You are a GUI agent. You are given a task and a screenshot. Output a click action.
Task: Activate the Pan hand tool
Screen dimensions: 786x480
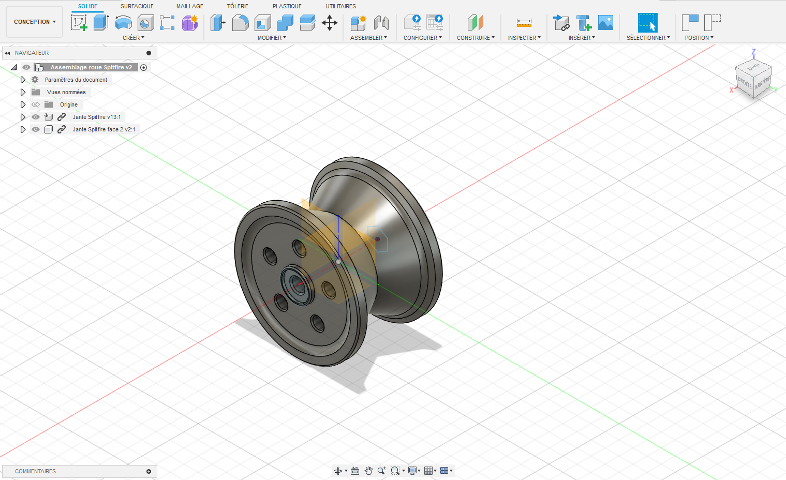[368, 471]
